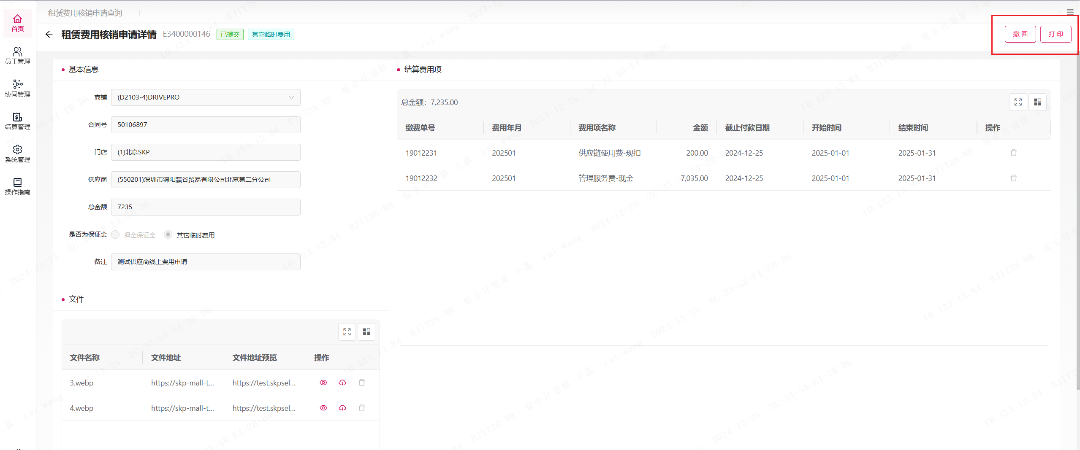Open the 首页 home sidebar icon
The image size is (1080, 450).
(17, 23)
